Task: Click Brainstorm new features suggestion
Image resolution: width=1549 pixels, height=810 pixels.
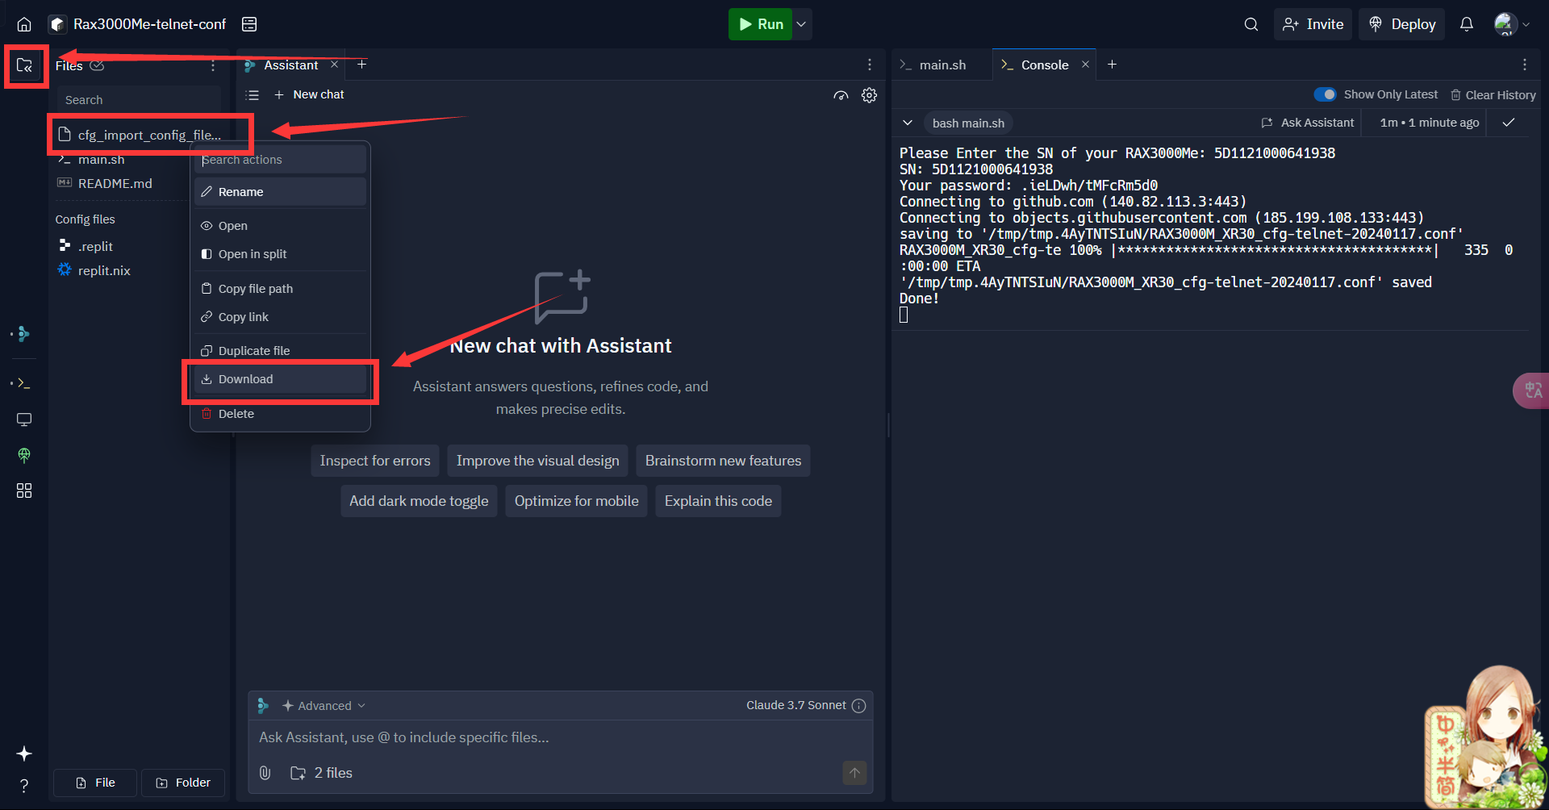Action: point(723,461)
